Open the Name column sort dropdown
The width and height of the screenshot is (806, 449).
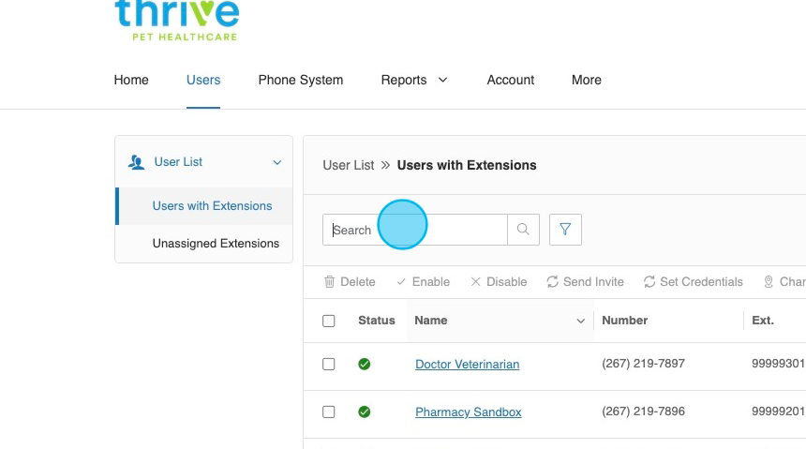point(579,322)
